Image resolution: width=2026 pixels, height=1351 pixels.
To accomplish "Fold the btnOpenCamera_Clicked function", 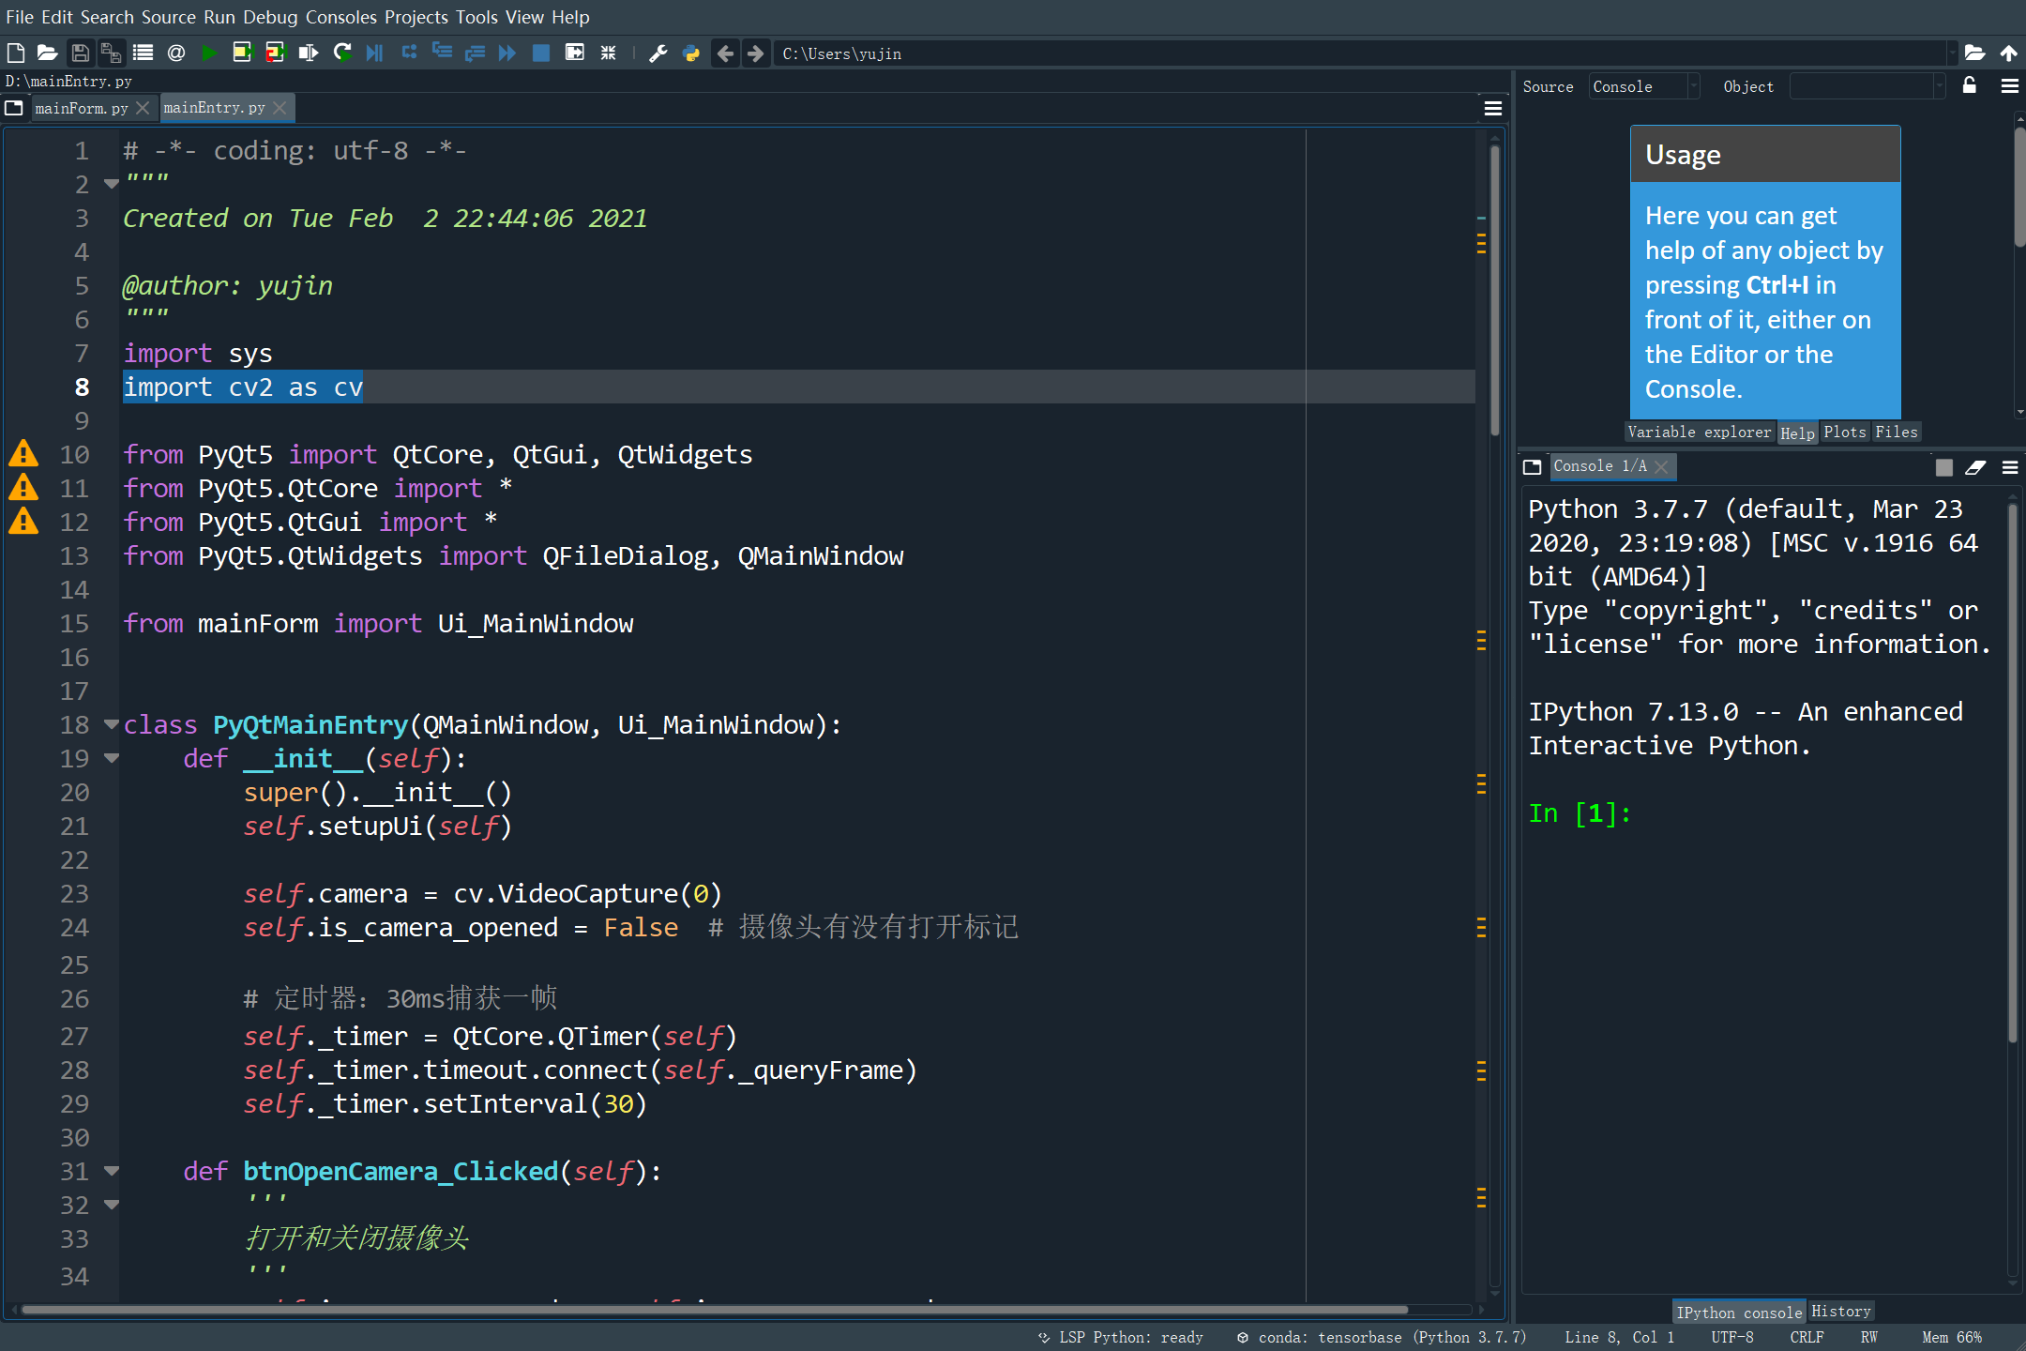I will (x=112, y=1171).
